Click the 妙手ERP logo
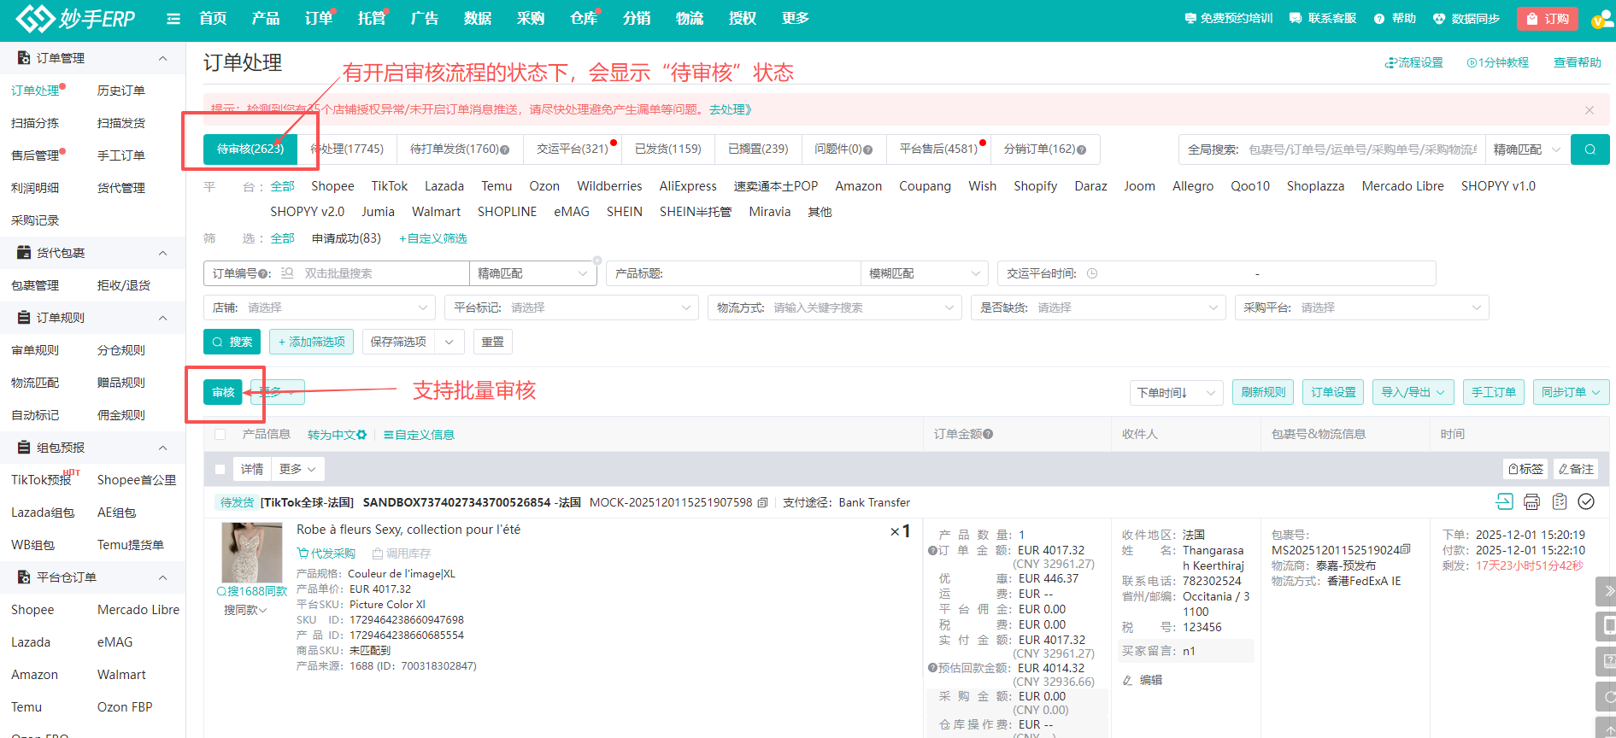This screenshot has width=1616, height=738. 75,18
